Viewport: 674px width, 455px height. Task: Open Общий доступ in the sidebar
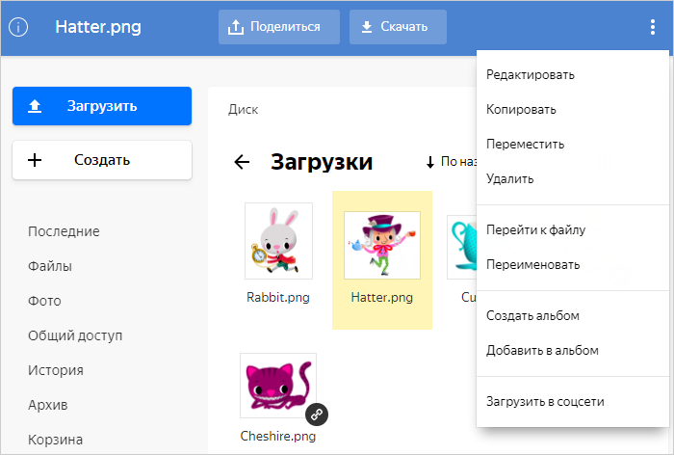click(75, 335)
